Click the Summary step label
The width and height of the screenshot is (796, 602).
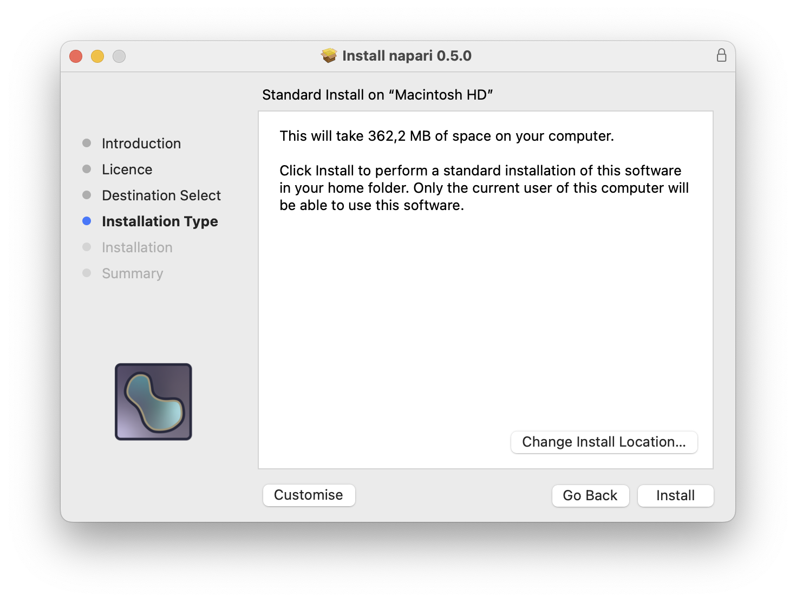pyautogui.click(x=132, y=273)
